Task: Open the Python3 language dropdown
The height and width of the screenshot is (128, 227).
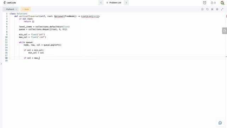Action: pos(11,9)
